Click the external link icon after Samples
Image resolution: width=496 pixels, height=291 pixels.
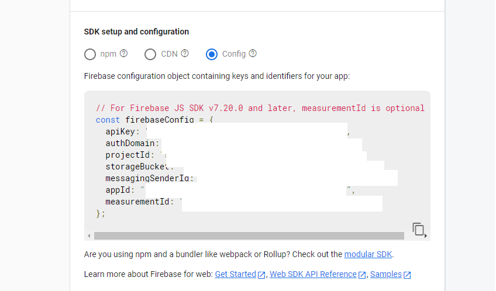[x=407, y=275]
